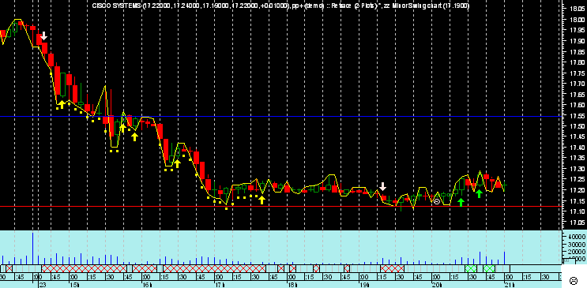Select the yellow up arrow near 17.35

coord(177,163)
